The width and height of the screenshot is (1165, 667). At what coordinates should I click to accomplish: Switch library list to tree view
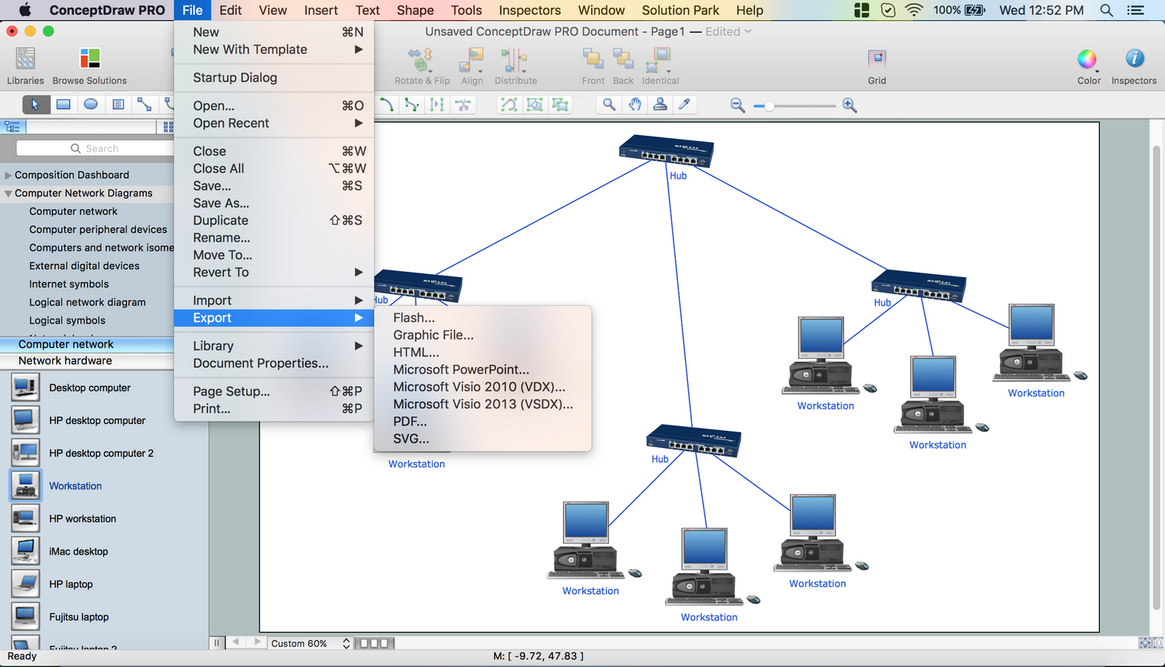click(12, 127)
